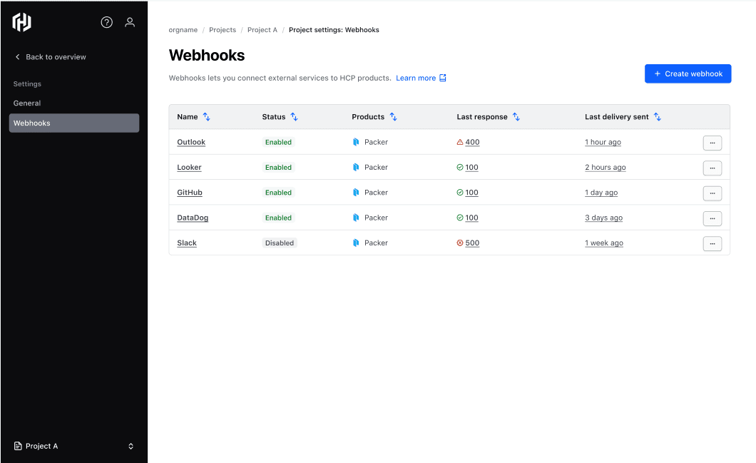The image size is (756, 463).
Task: Select Webhooks in the sidebar
Action: (73, 123)
